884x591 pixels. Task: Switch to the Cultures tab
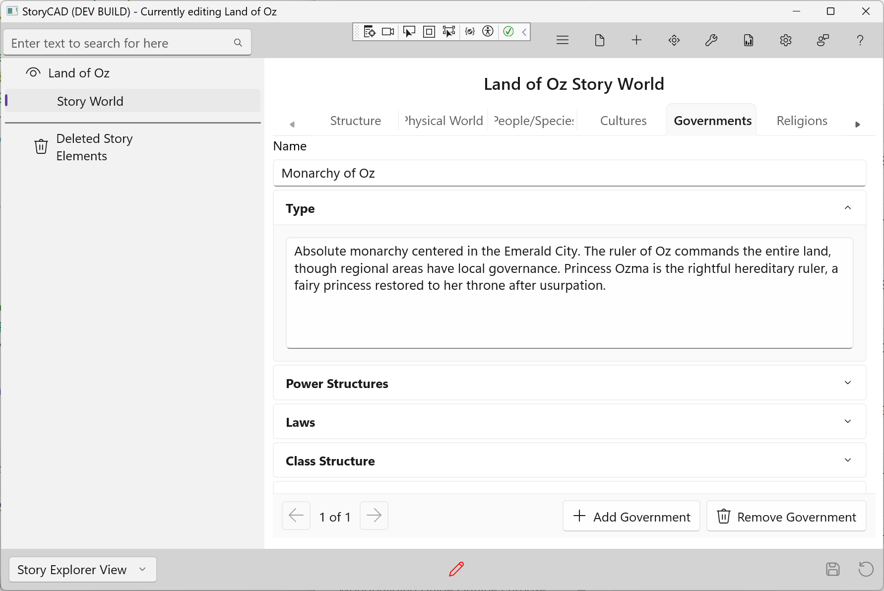623,121
